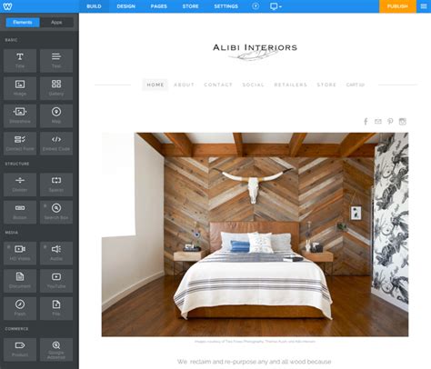This screenshot has width=431, height=369.
Task: Select the bedroom photo
Action: tap(255, 234)
